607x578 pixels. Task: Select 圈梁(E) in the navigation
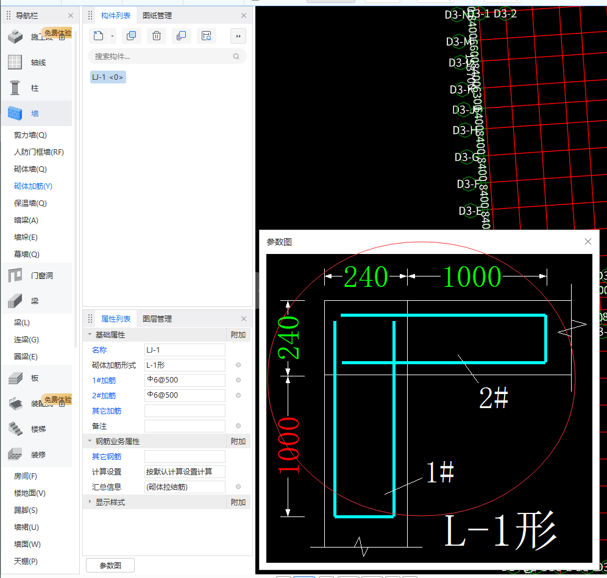26,357
